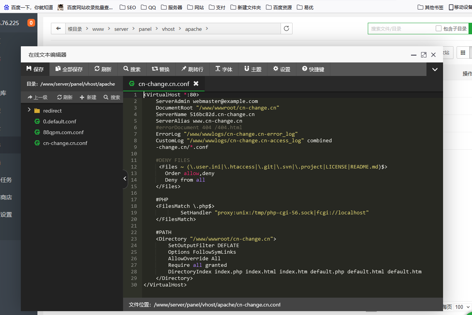
Task: Click the ServerName 516bc82d.cn-change.cn line
Action: coord(205,114)
